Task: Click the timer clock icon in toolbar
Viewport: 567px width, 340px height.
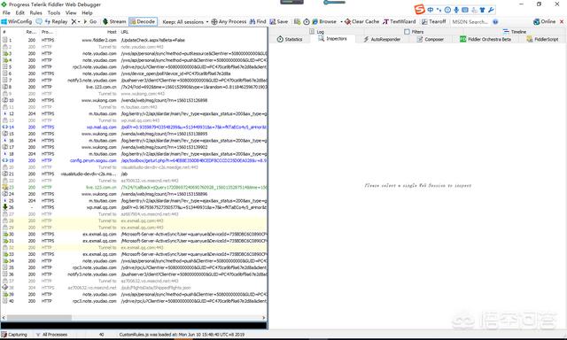Action: 307,21
